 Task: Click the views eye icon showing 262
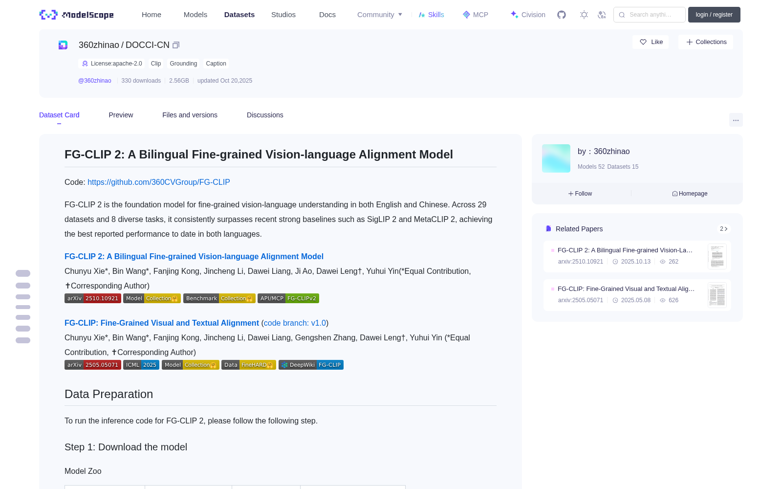click(663, 262)
